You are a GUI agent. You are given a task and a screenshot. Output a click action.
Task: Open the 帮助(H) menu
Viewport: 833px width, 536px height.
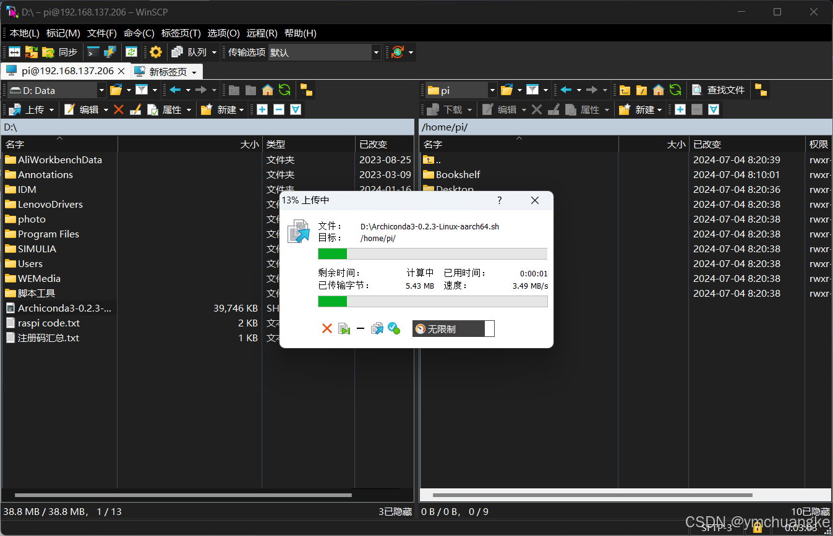click(301, 33)
